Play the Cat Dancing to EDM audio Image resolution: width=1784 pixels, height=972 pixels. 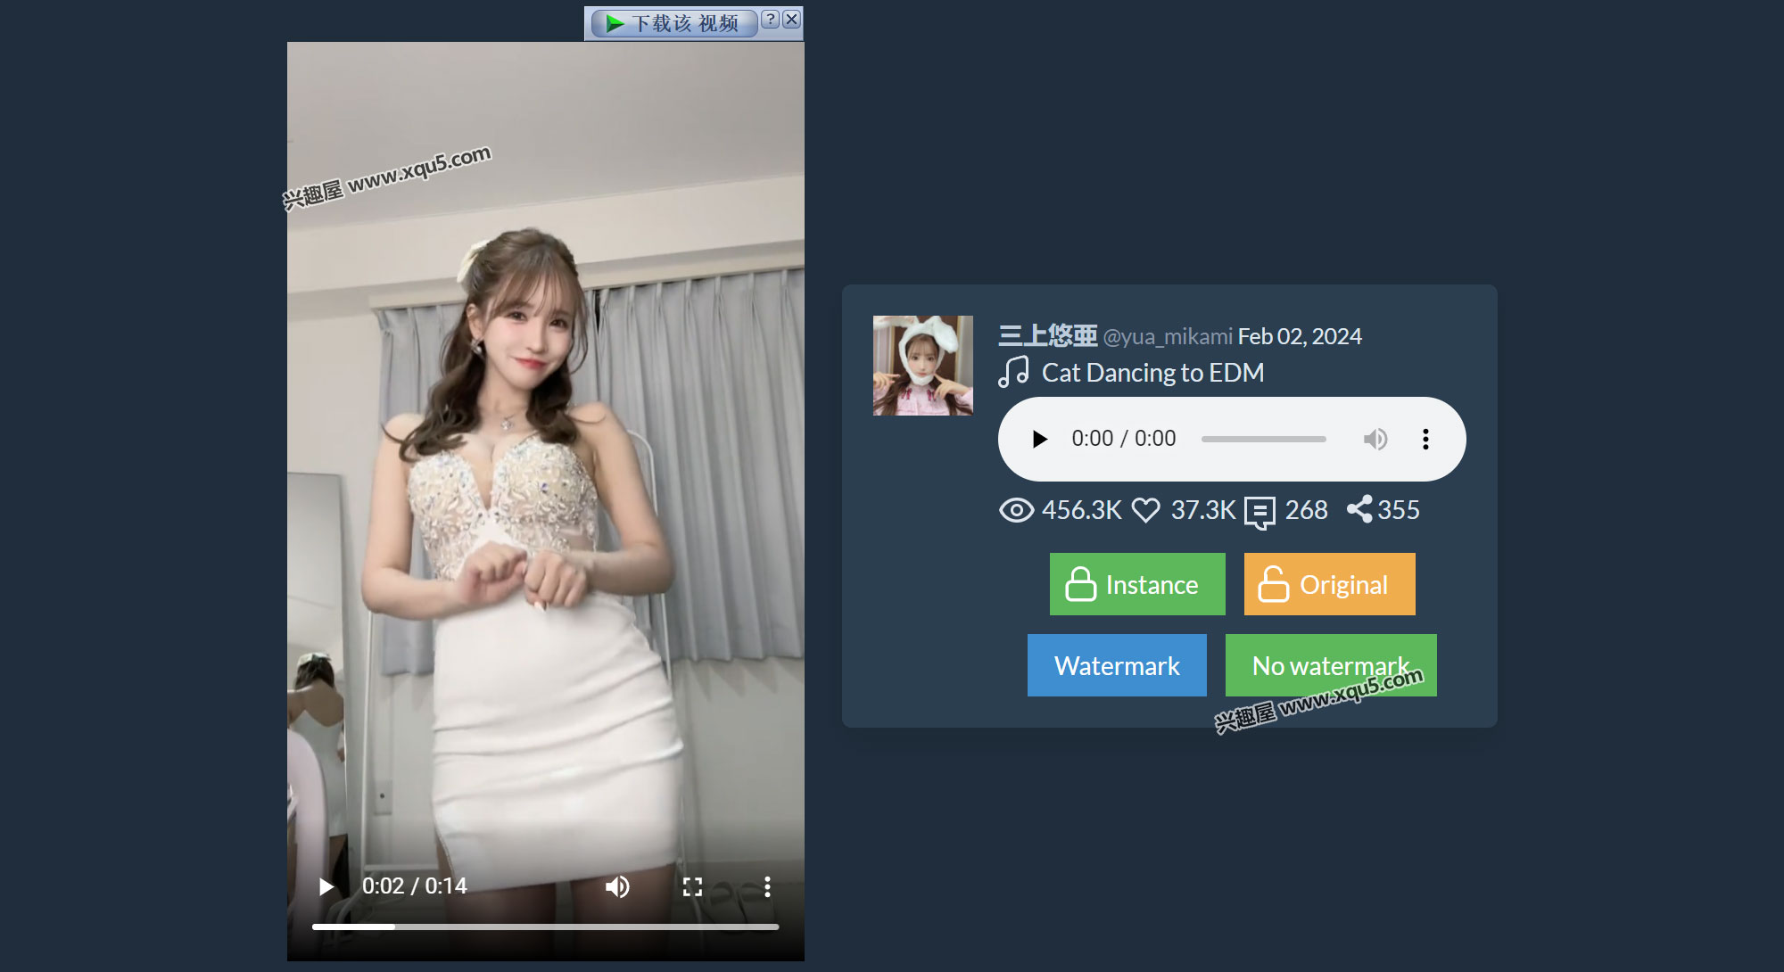tap(1039, 439)
